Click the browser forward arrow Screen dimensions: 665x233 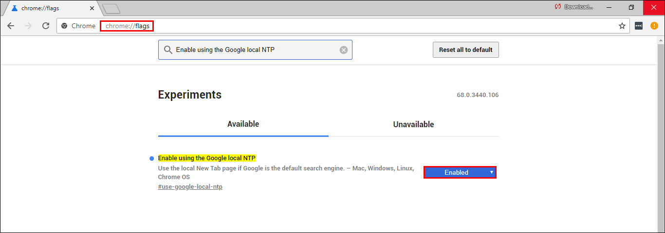pyautogui.click(x=28, y=26)
